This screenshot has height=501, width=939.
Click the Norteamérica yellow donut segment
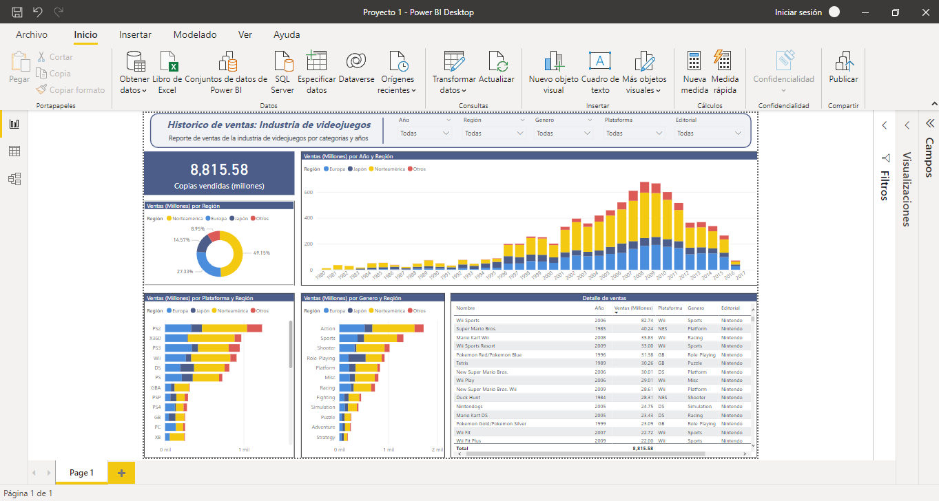(237, 253)
